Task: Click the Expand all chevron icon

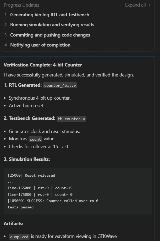Action: point(150,5)
